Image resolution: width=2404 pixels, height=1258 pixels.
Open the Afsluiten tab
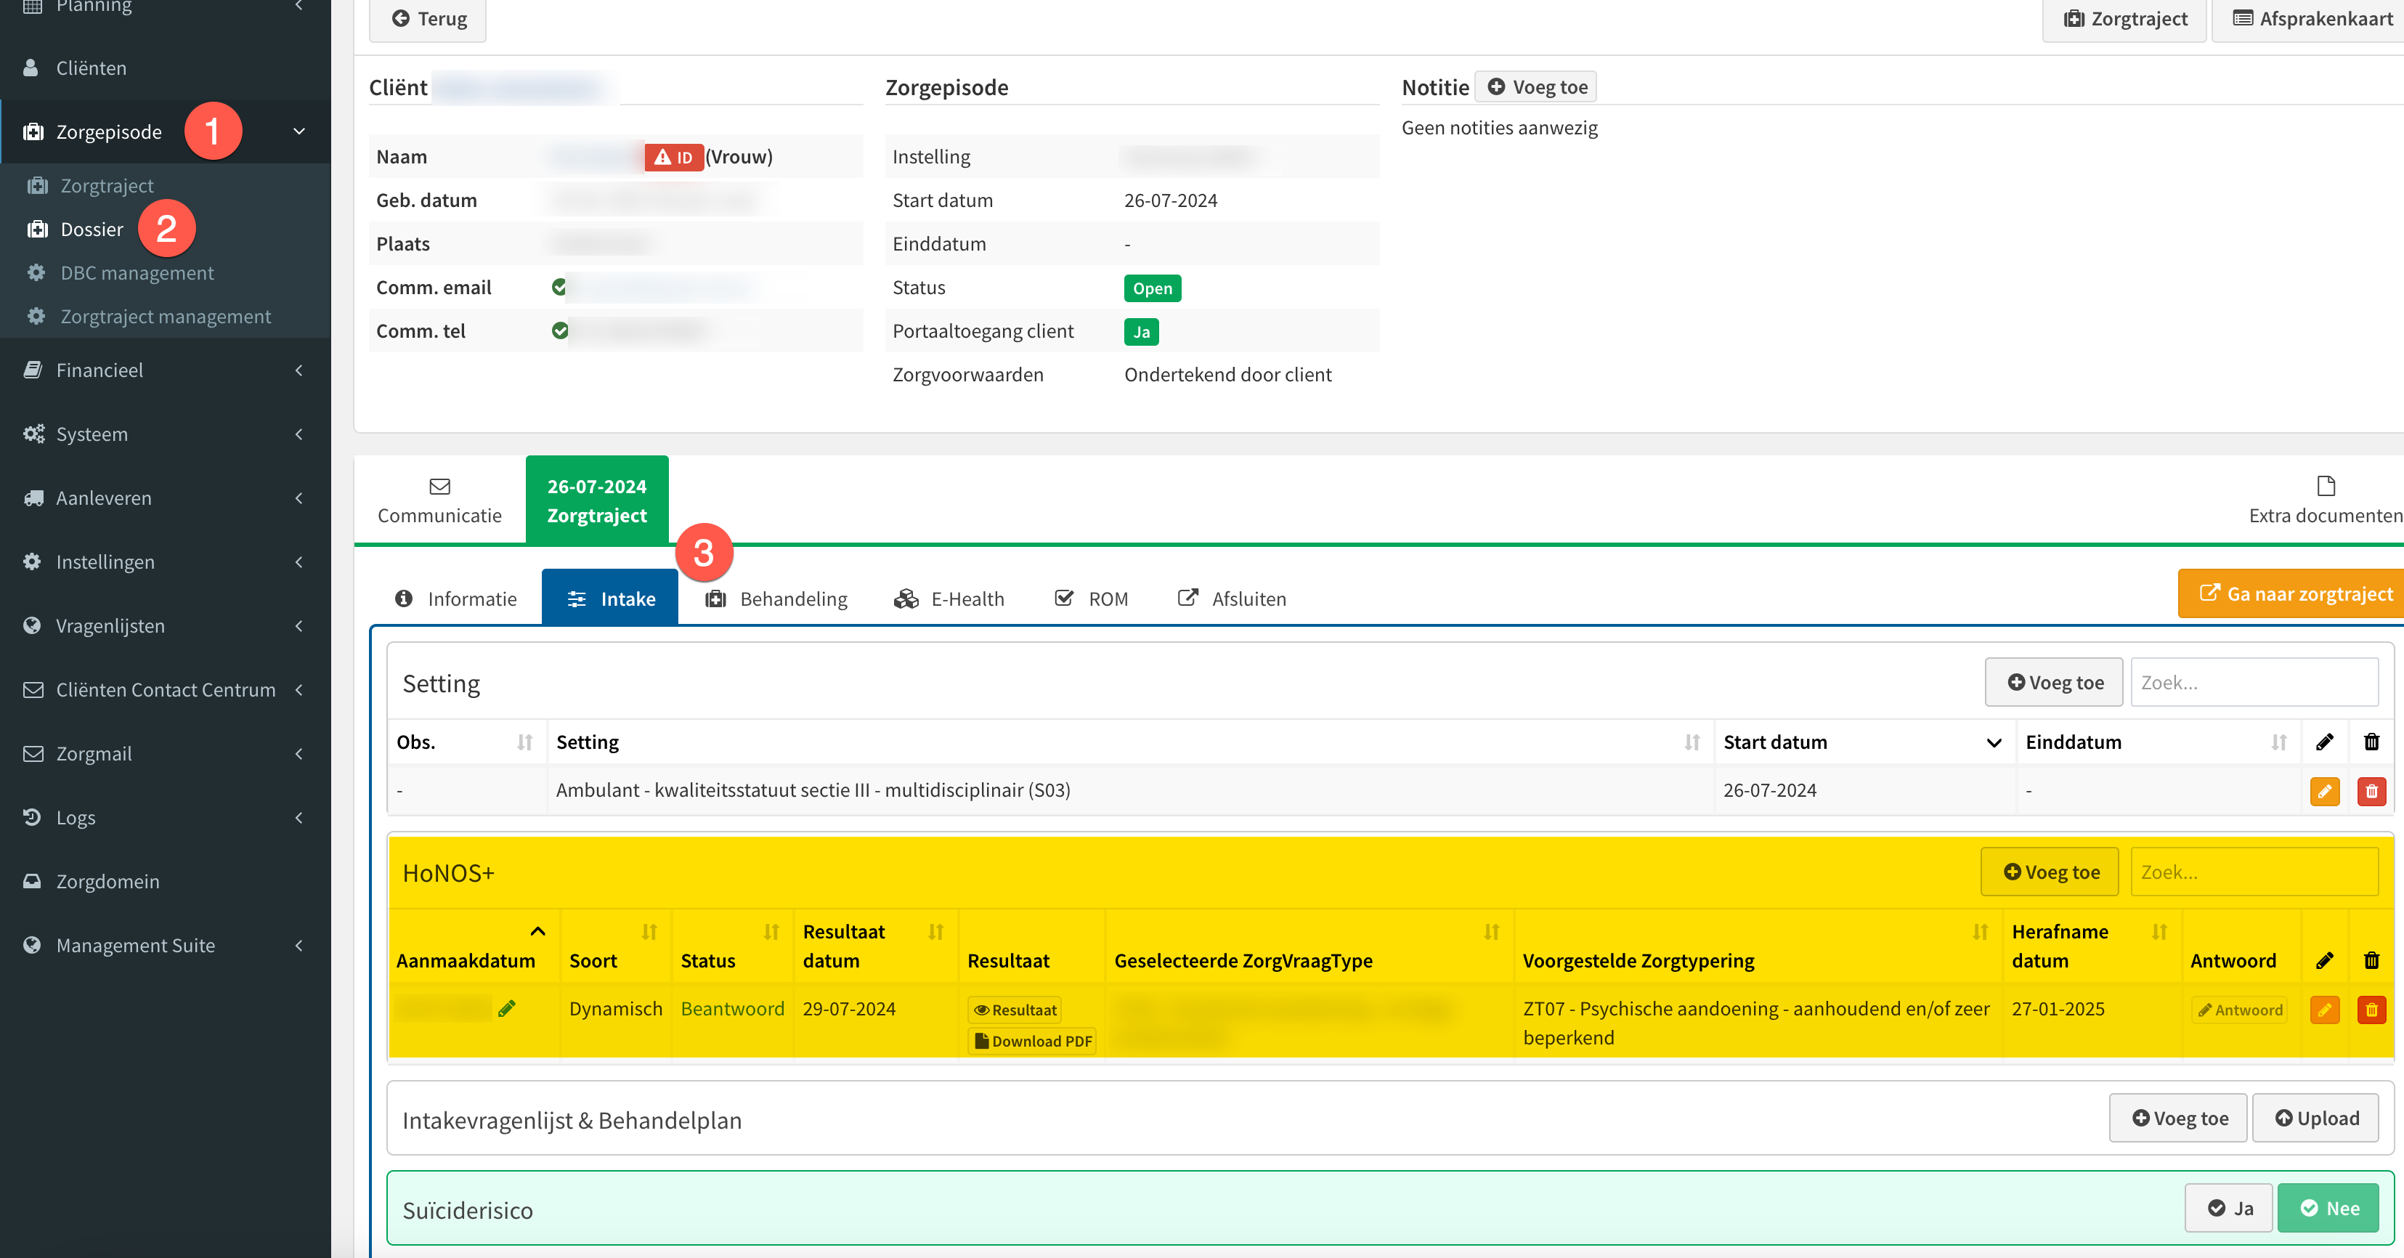(1232, 598)
